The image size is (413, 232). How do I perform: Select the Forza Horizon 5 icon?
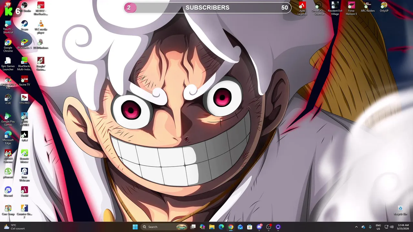click(351, 8)
